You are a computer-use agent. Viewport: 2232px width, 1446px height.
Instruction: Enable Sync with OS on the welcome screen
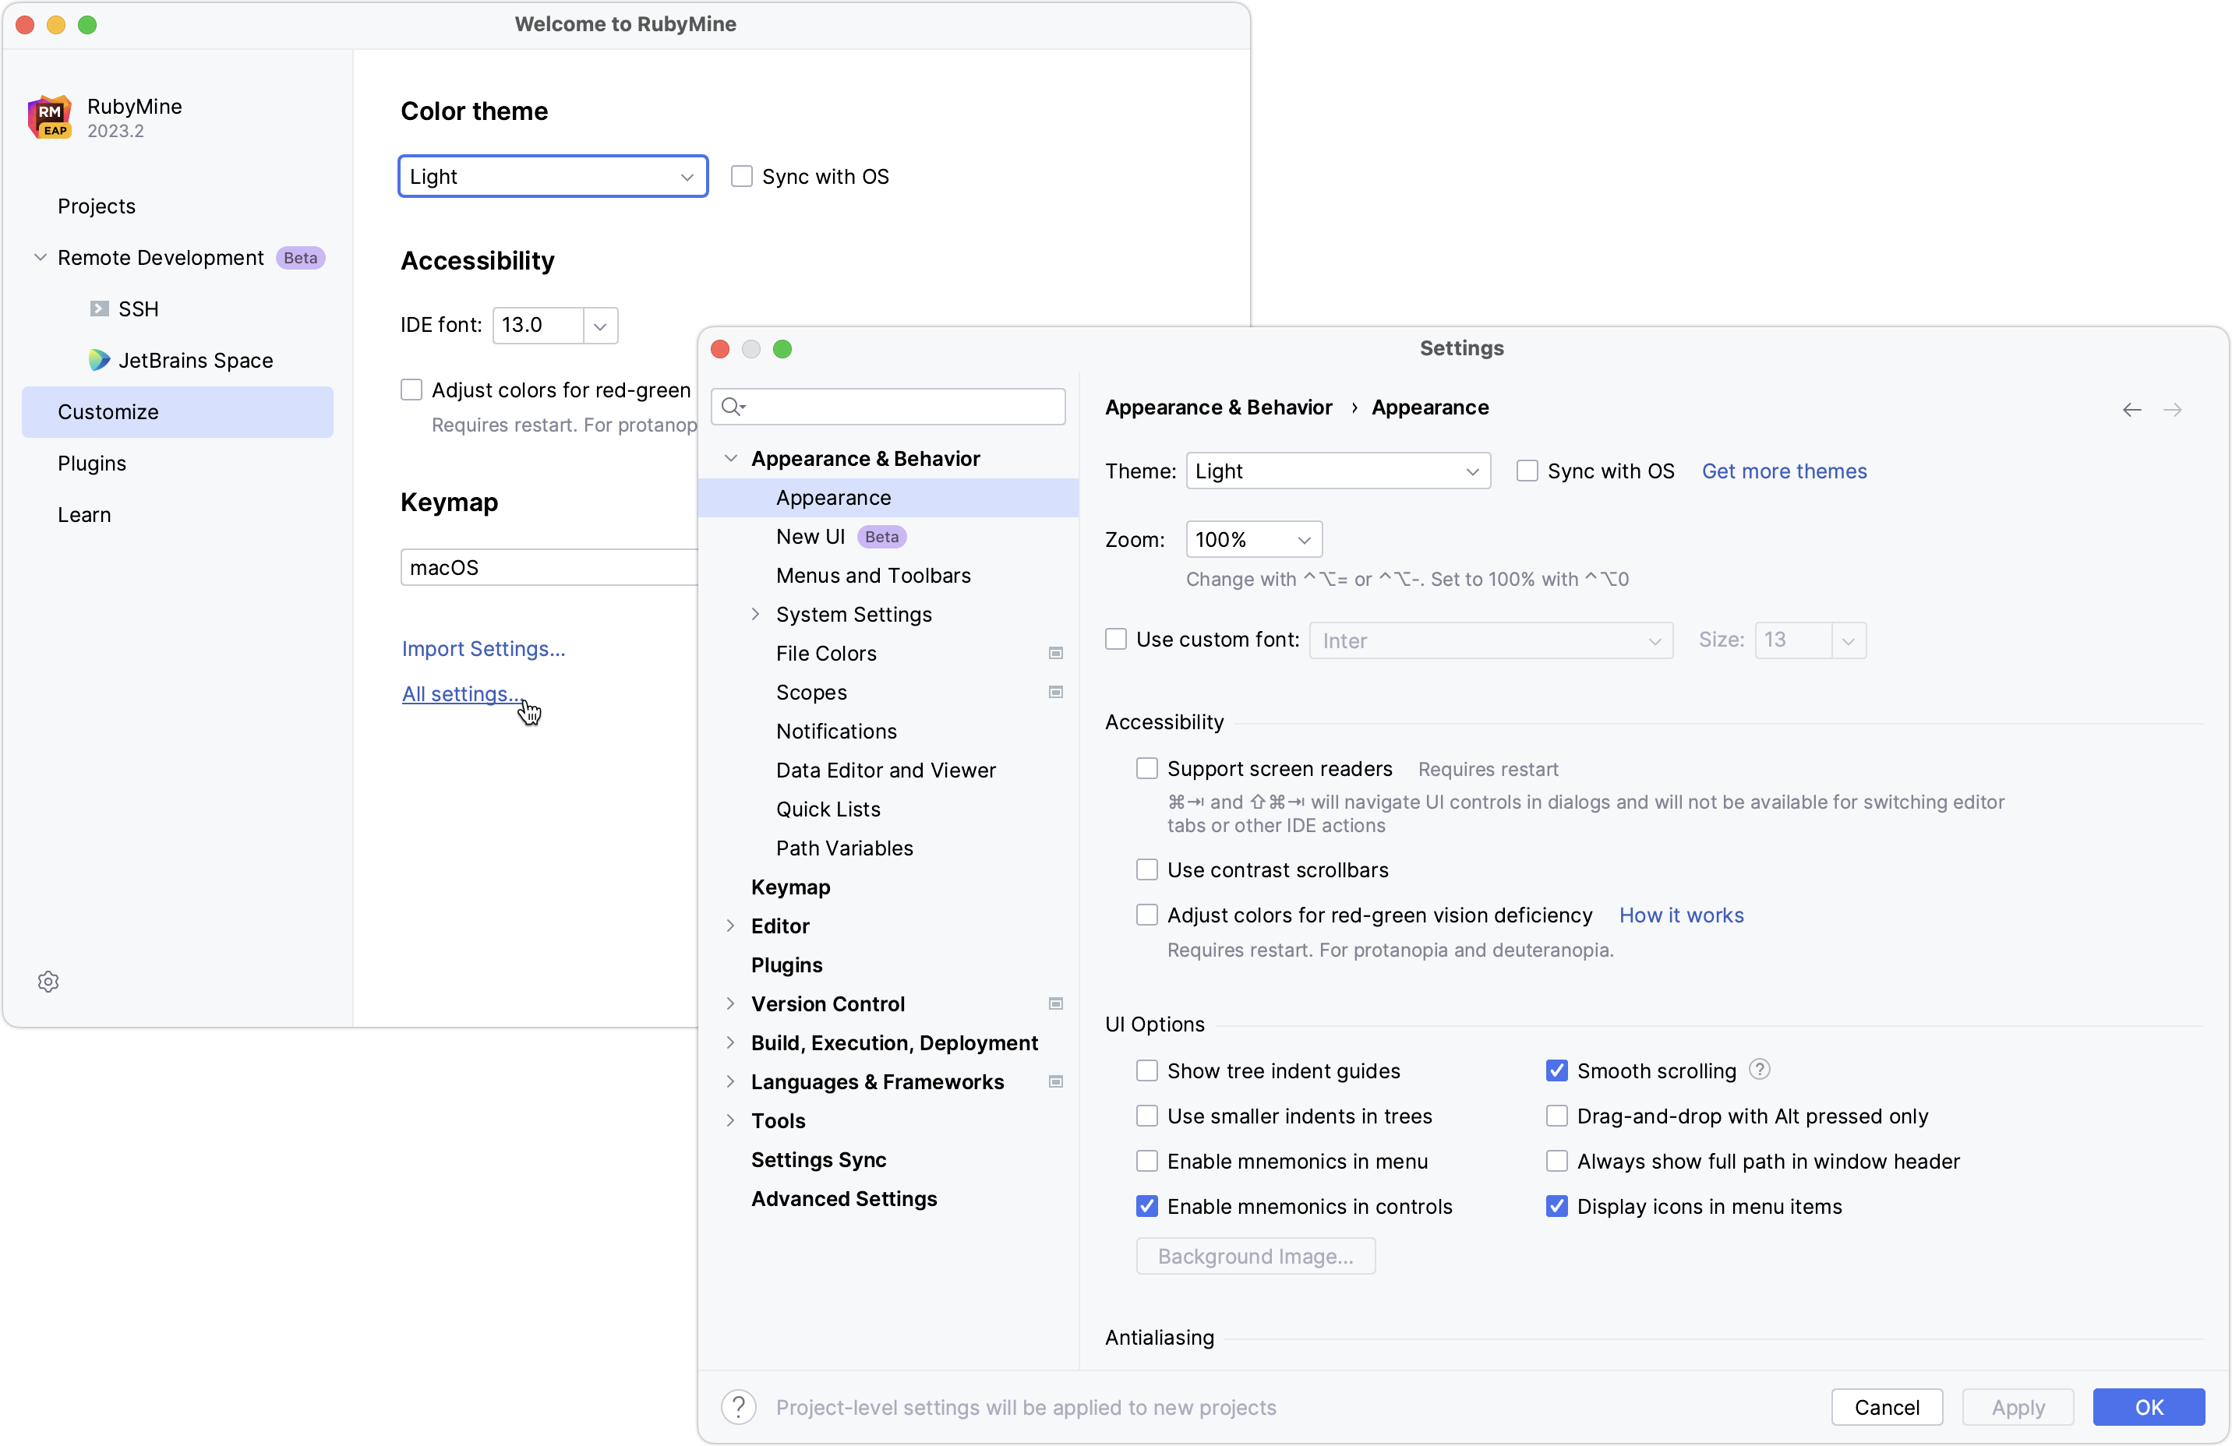click(741, 175)
